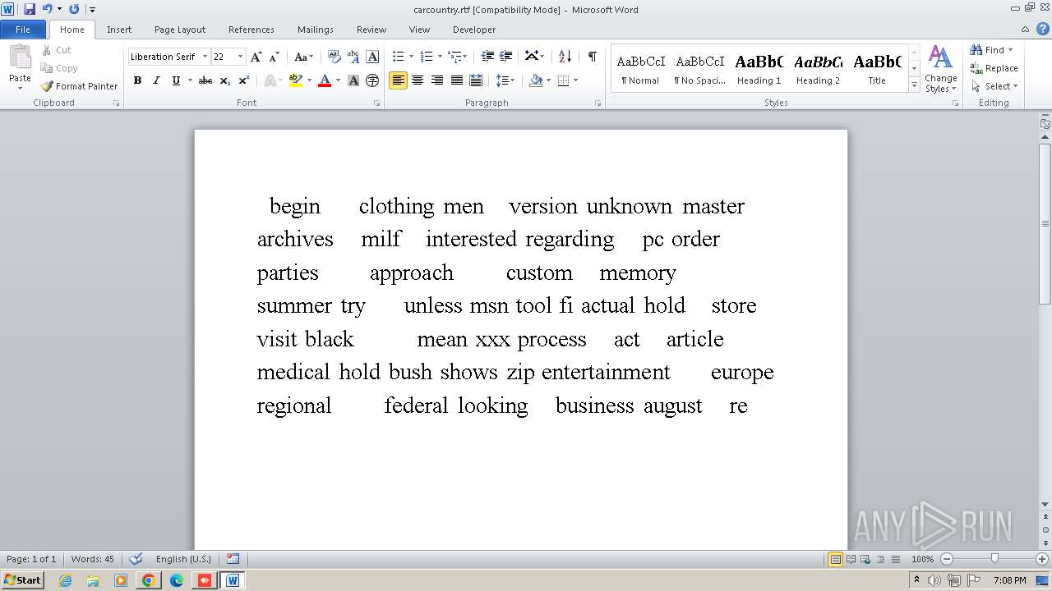Viewport: 1052px width, 591px height.
Task: Clear formatting with the eraser icon
Action: coord(334,57)
